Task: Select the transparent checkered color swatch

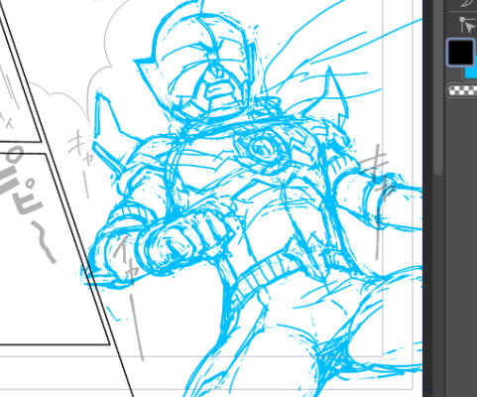Action: coord(463,90)
